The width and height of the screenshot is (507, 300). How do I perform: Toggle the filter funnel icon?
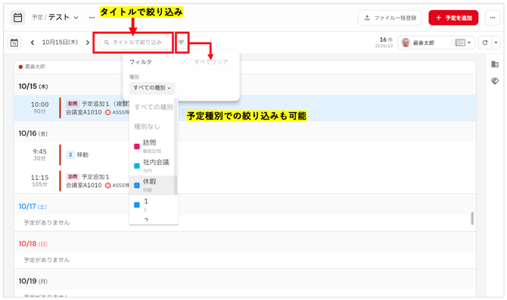(181, 42)
